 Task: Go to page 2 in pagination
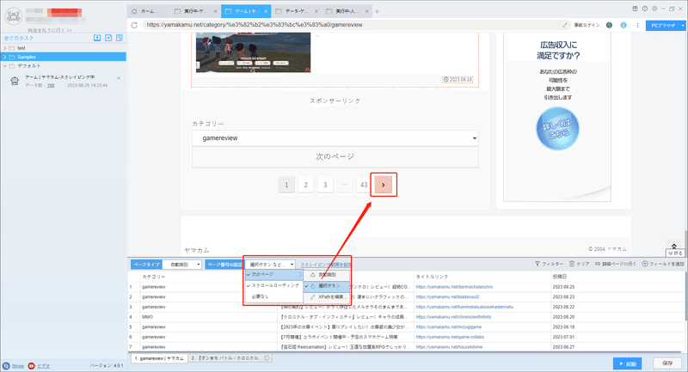[x=306, y=185]
